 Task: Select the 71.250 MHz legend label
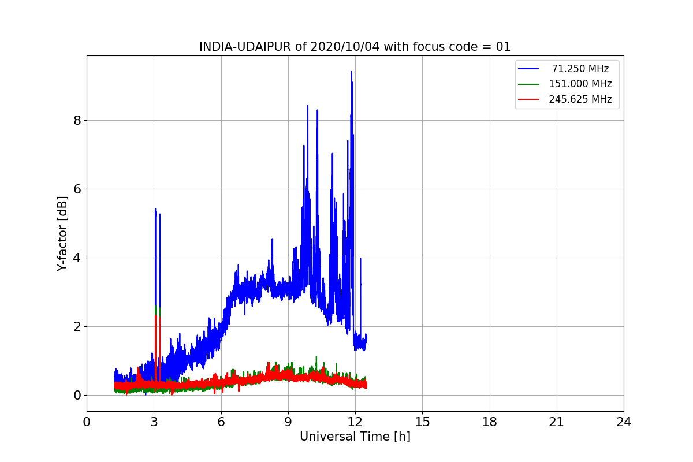tap(580, 69)
